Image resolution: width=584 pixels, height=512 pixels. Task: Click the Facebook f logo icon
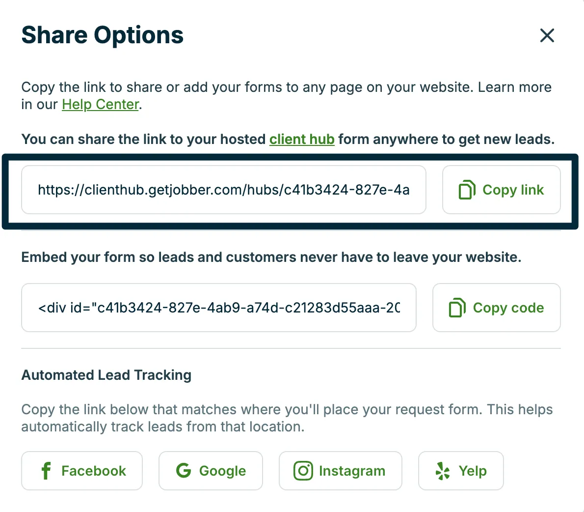[46, 471]
